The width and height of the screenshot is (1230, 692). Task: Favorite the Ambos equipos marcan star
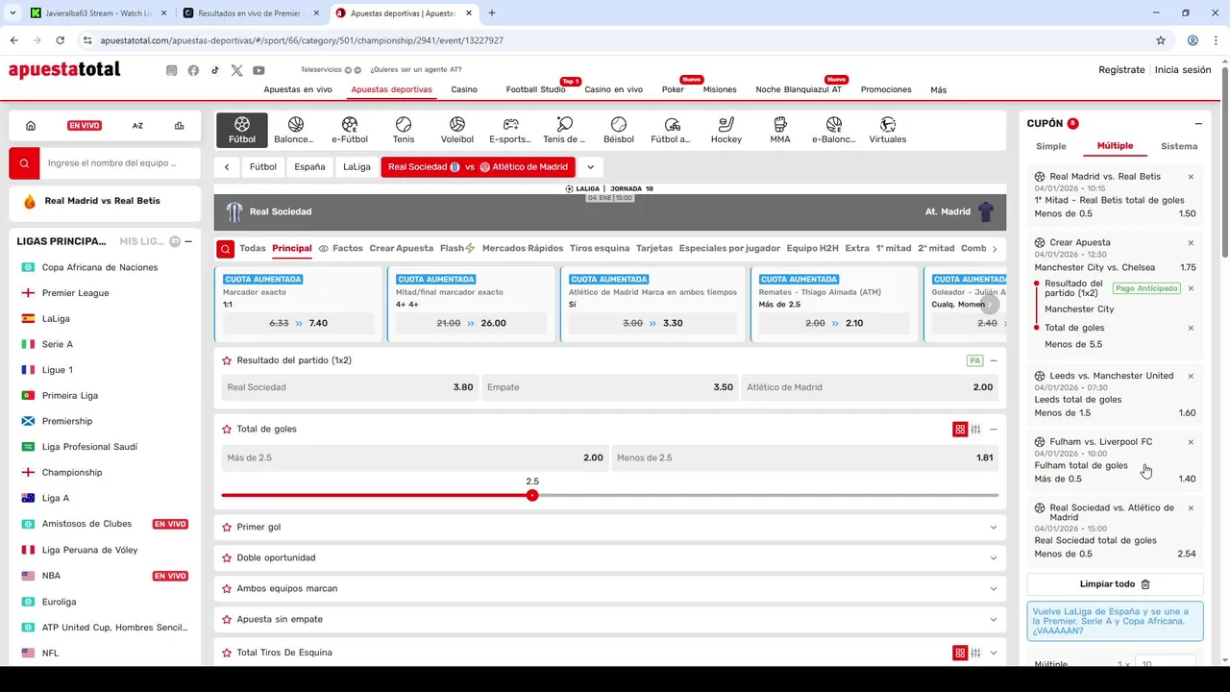227,589
